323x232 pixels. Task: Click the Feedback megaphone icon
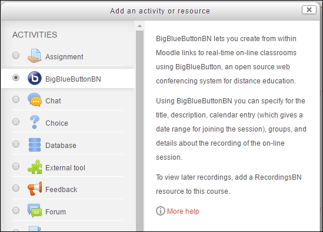pos(34,189)
